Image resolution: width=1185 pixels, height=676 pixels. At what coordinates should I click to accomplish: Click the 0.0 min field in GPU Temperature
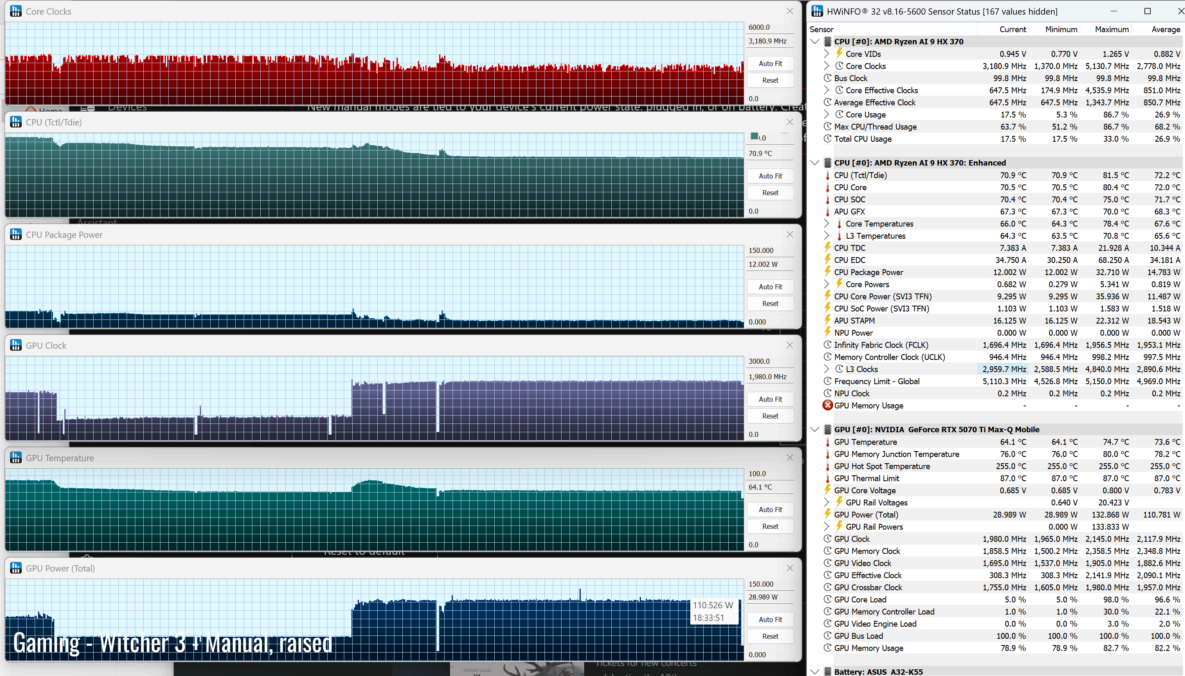click(770, 545)
